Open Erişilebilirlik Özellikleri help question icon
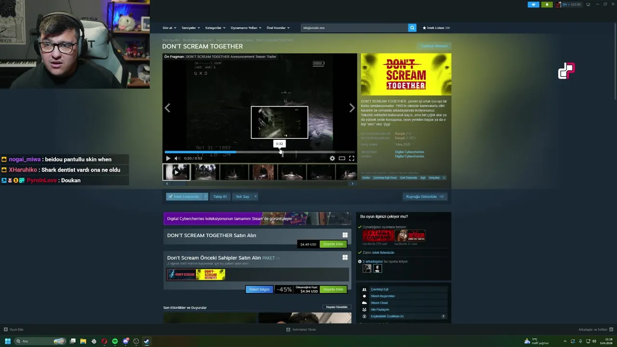617x347 pixels. pyautogui.click(x=443, y=317)
